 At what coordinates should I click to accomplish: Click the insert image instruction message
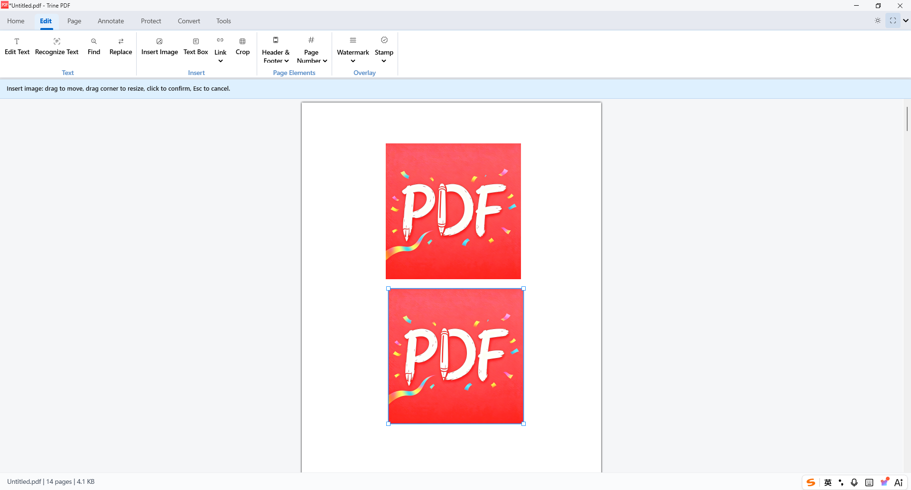pyautogui.click(x=118, y=89)
